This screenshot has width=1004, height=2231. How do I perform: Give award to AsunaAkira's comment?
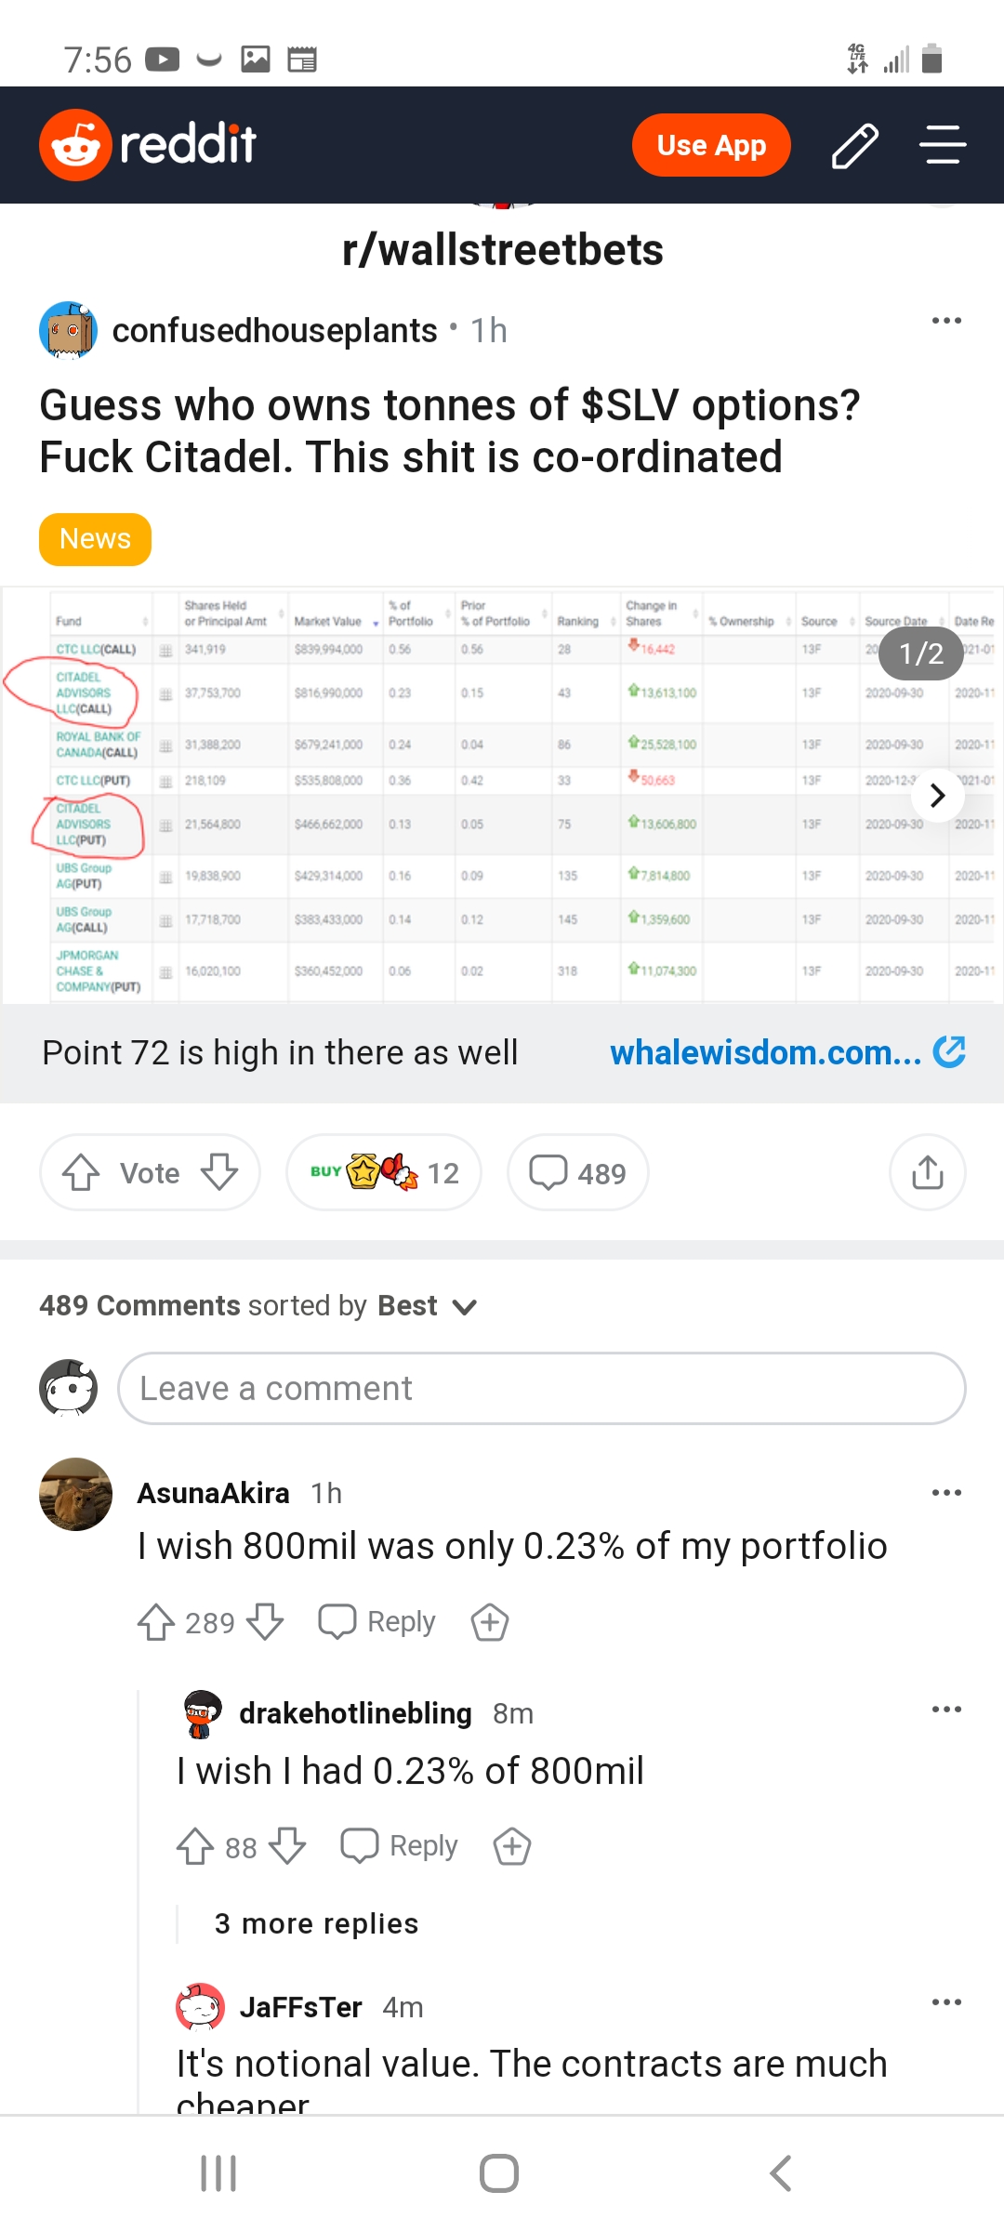click(x=489, y=1622)
